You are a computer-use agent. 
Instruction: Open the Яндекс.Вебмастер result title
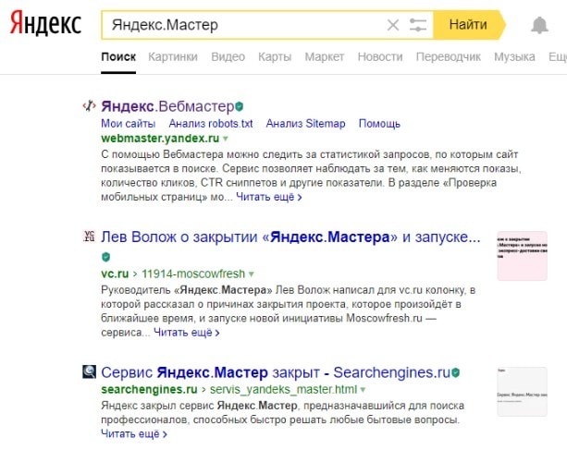[167, 106]
